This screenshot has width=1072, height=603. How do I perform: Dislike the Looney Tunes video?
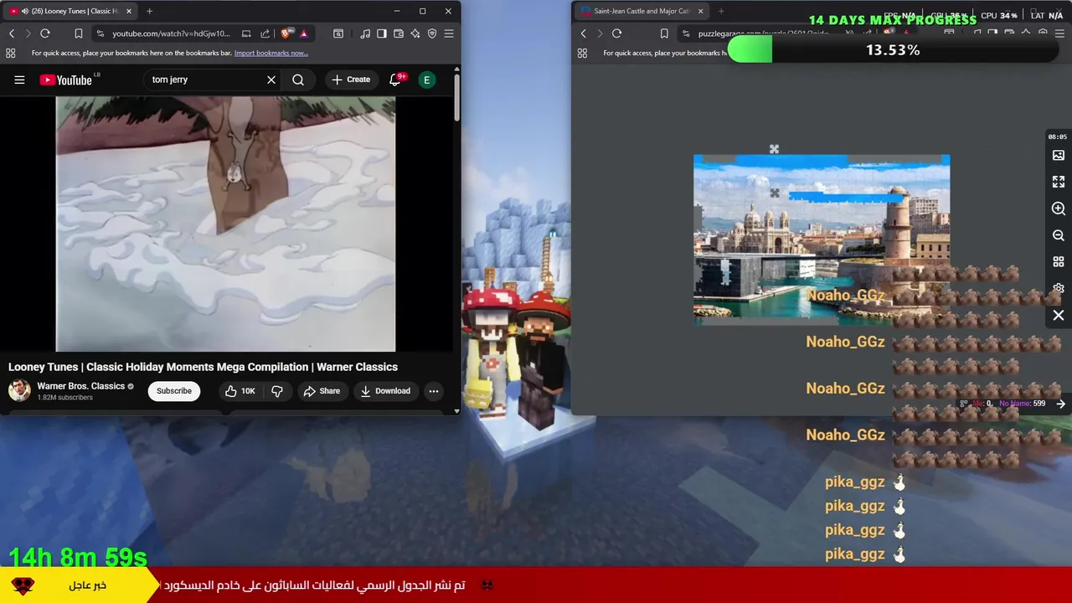click(277, 391)
